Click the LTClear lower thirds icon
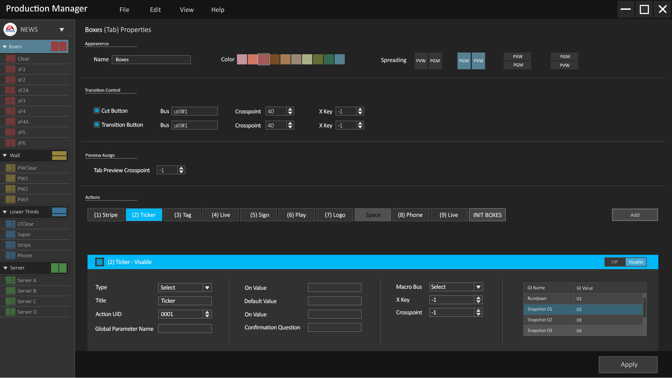This screenshot has width=672, height=378. (10, 224)
